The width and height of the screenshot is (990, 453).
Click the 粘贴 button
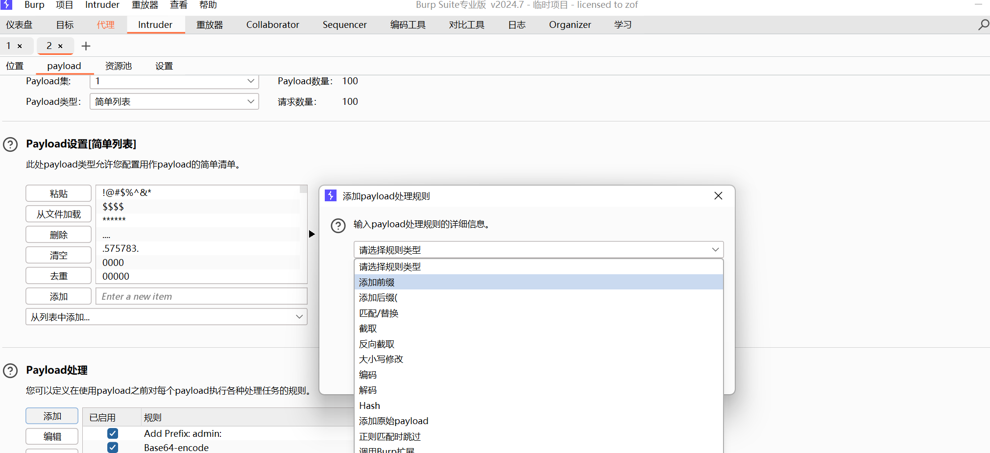[x=58, y=193]
